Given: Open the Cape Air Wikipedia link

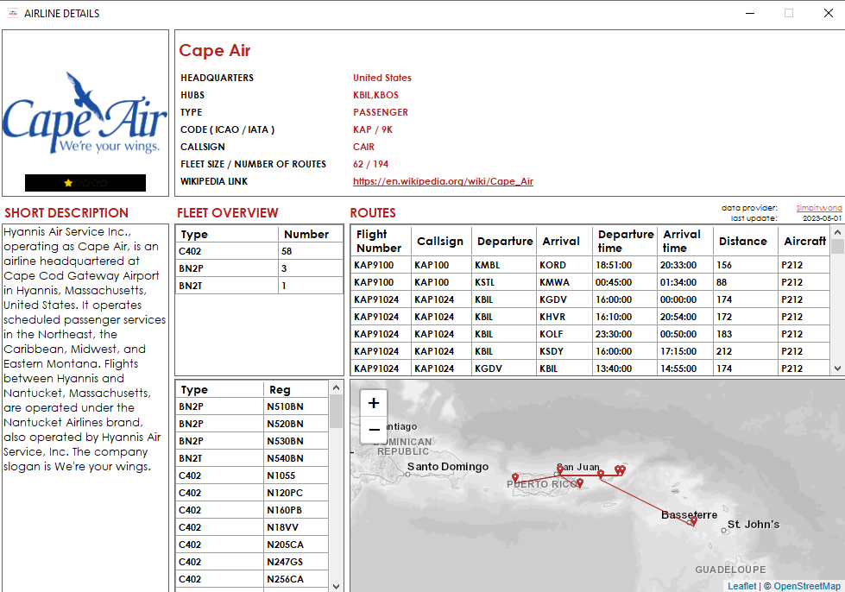Looking at the screenshot, I should (x=443, y=181).
